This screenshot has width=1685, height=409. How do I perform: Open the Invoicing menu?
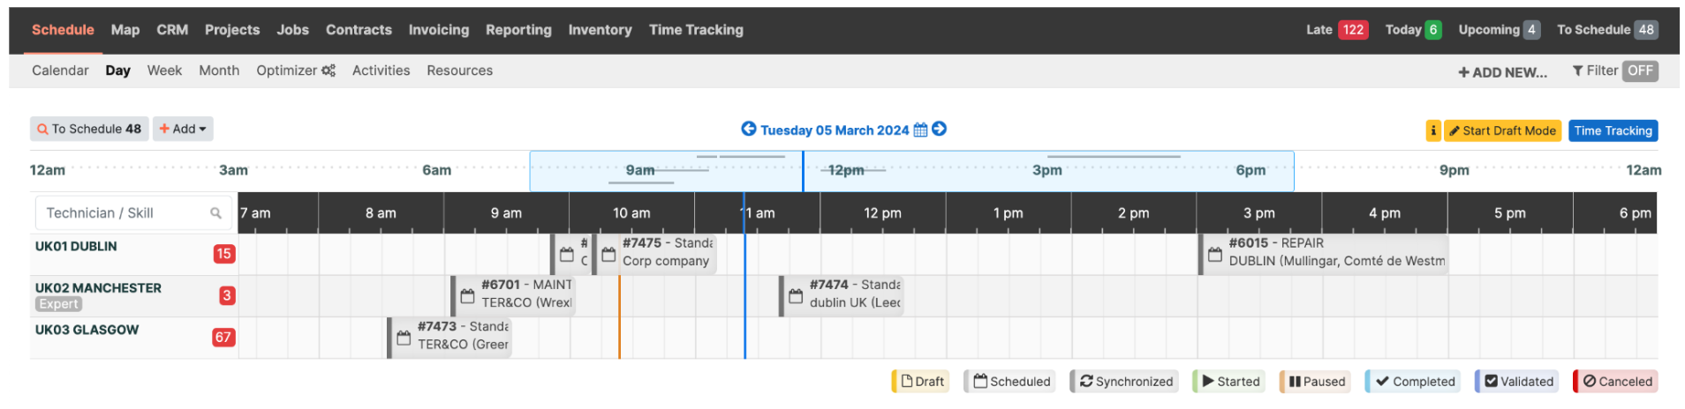(x=438, y=30)
